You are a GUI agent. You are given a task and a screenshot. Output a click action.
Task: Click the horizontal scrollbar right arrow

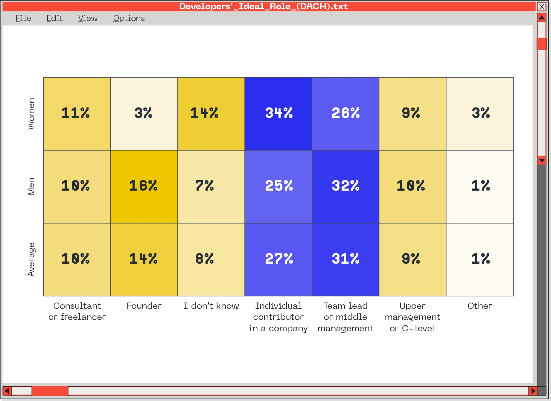point(533,391)
